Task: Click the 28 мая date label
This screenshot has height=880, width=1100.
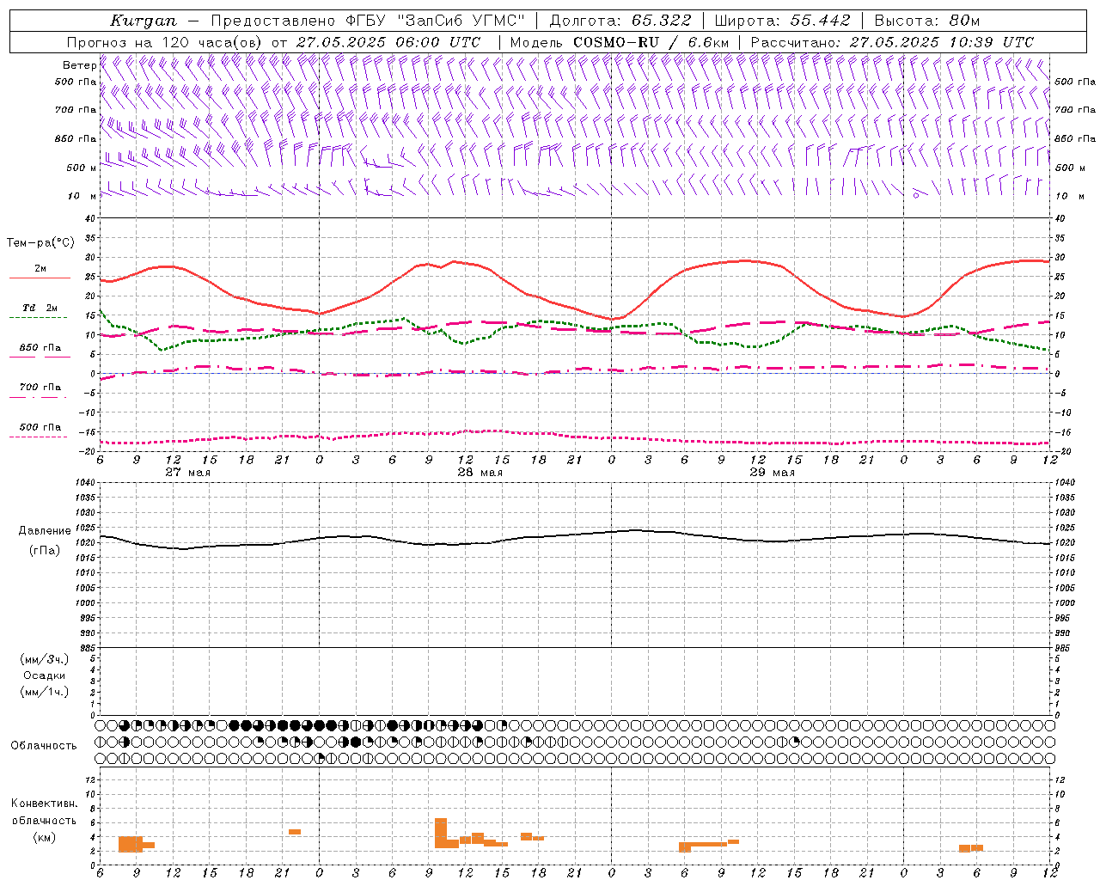Action: click(x=480, y=473)
